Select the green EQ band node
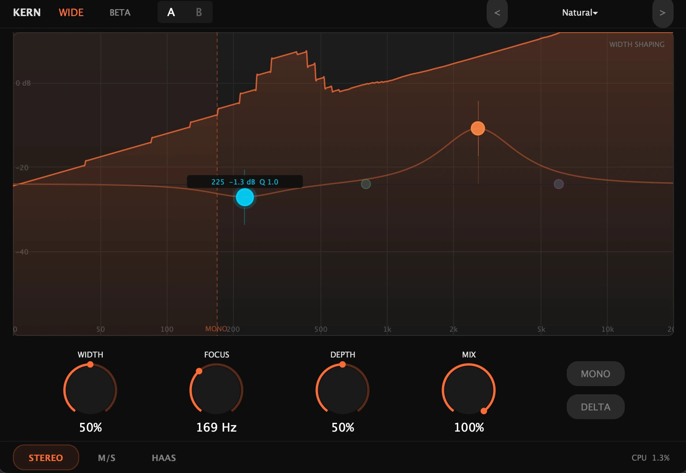 [366, 184]
